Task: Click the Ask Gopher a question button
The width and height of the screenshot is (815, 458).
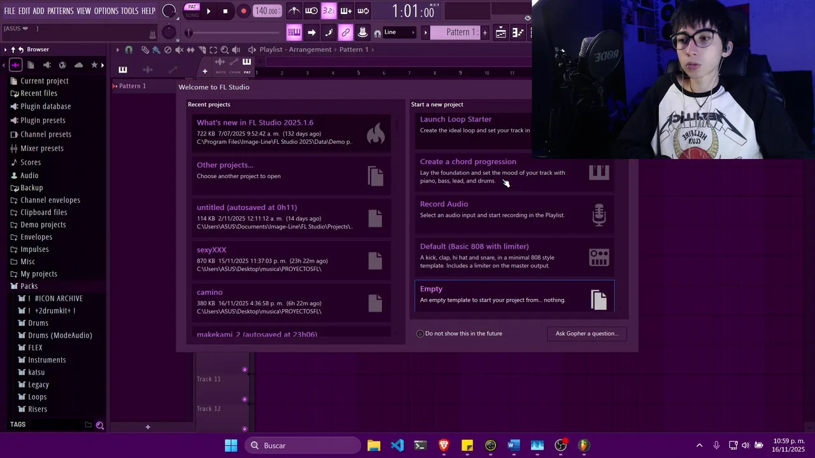Action: tap(586, 333)
